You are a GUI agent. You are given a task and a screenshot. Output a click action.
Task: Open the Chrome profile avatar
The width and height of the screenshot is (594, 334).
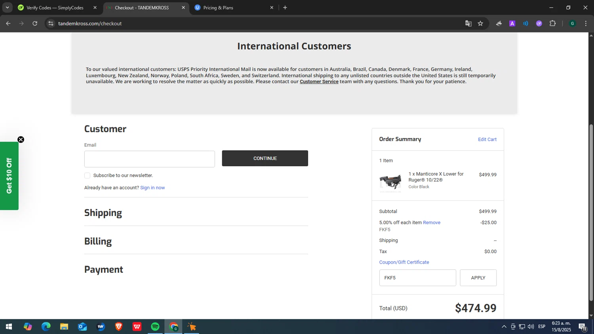(572, 23)
